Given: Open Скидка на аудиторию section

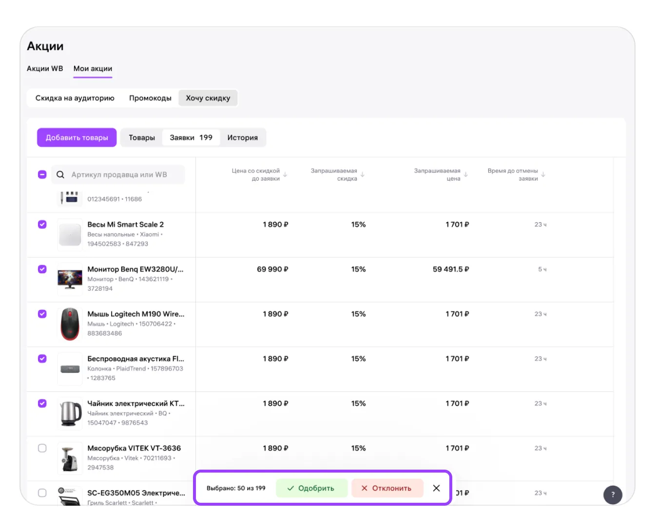Looking at the screenshot, I should point(75,98).
